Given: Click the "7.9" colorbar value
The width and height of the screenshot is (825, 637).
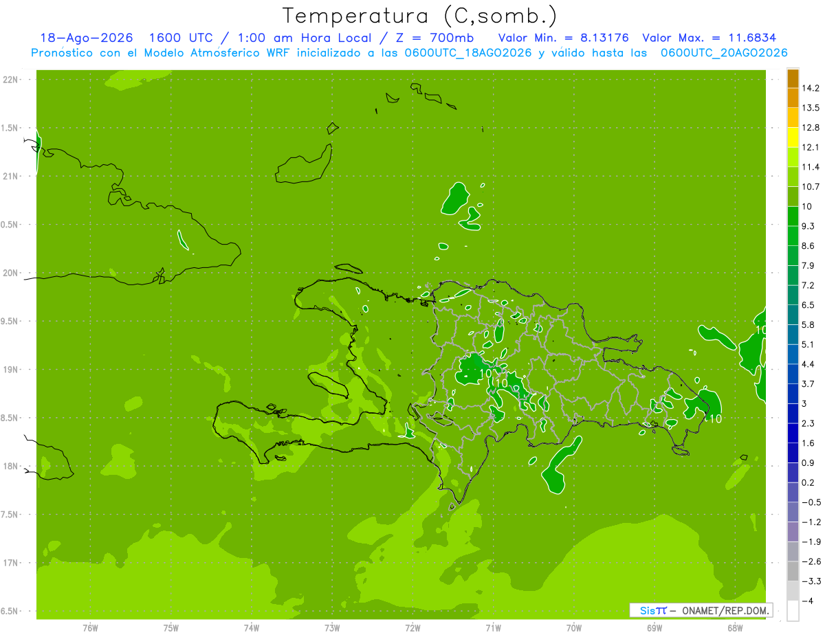Looking at the screenshot, I should (x=808, y=265).
